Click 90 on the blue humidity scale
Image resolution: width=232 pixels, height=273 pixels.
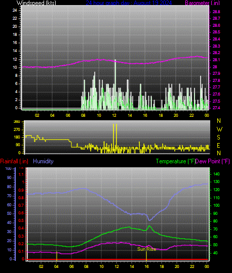click(9, 177)
